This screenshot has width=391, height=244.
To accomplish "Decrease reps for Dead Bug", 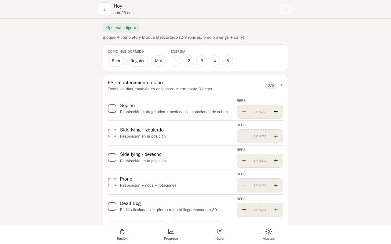I will tap(244, 210).
